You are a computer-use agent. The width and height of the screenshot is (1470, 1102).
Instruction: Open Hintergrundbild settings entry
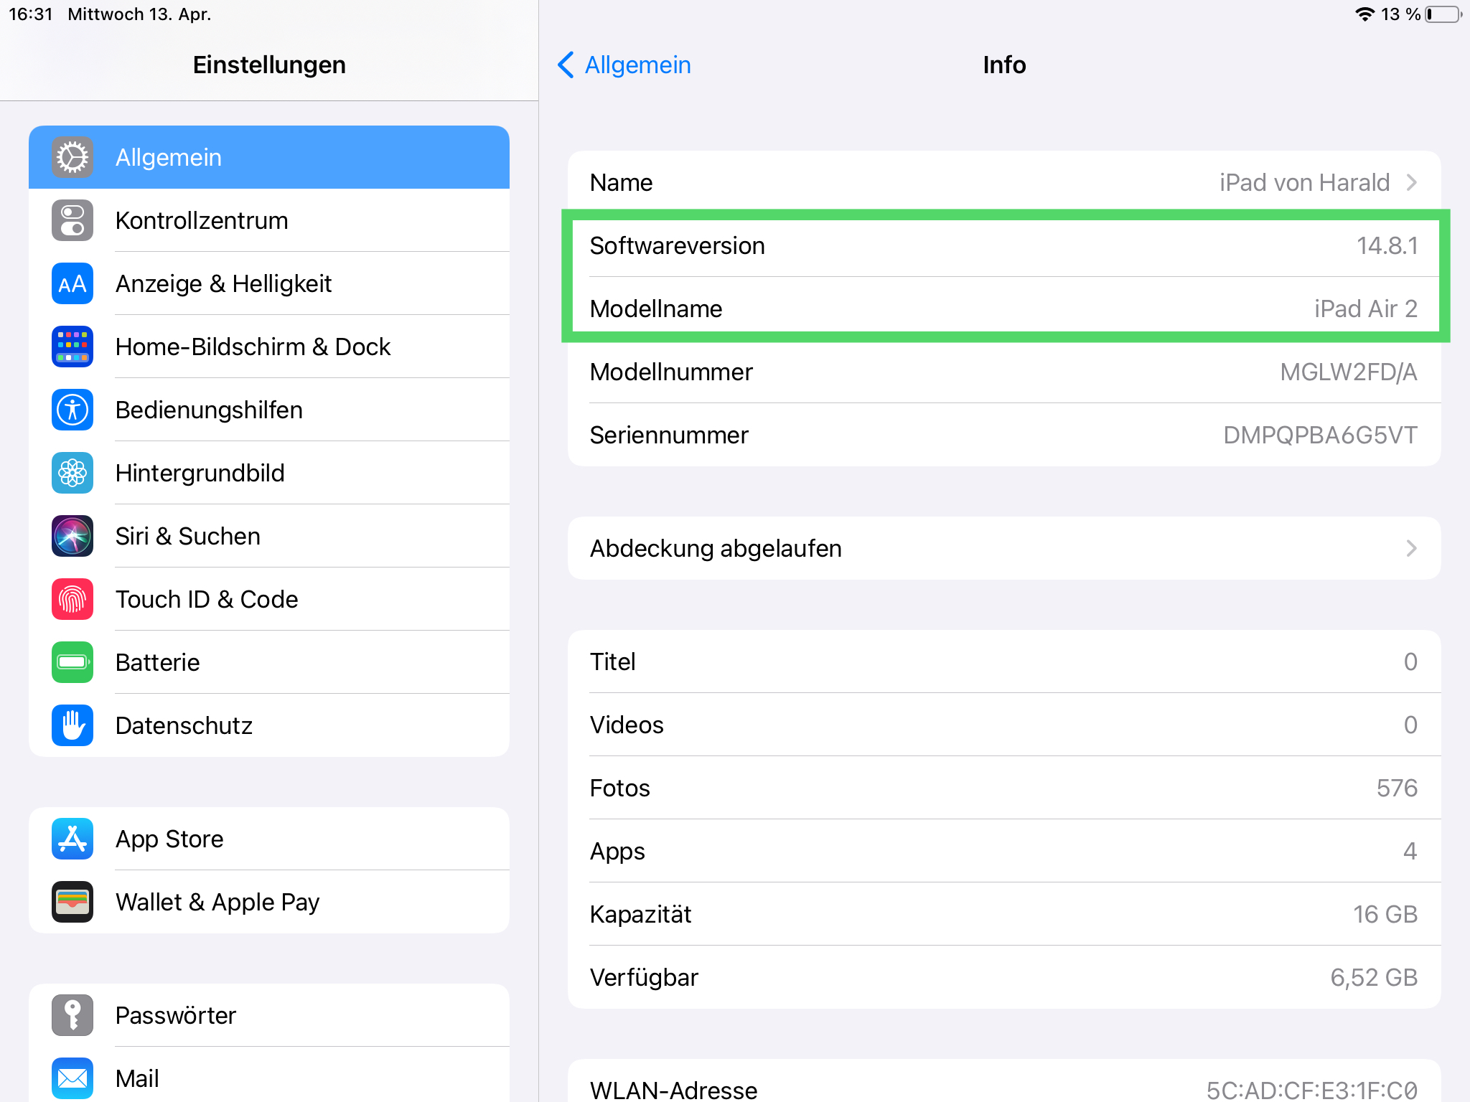200,473
